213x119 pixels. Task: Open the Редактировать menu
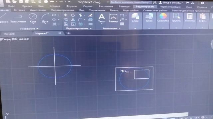coord(145,7)
